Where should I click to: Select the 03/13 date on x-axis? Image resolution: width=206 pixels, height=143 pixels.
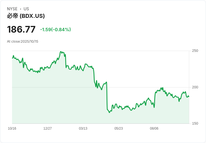pos(83,129)
